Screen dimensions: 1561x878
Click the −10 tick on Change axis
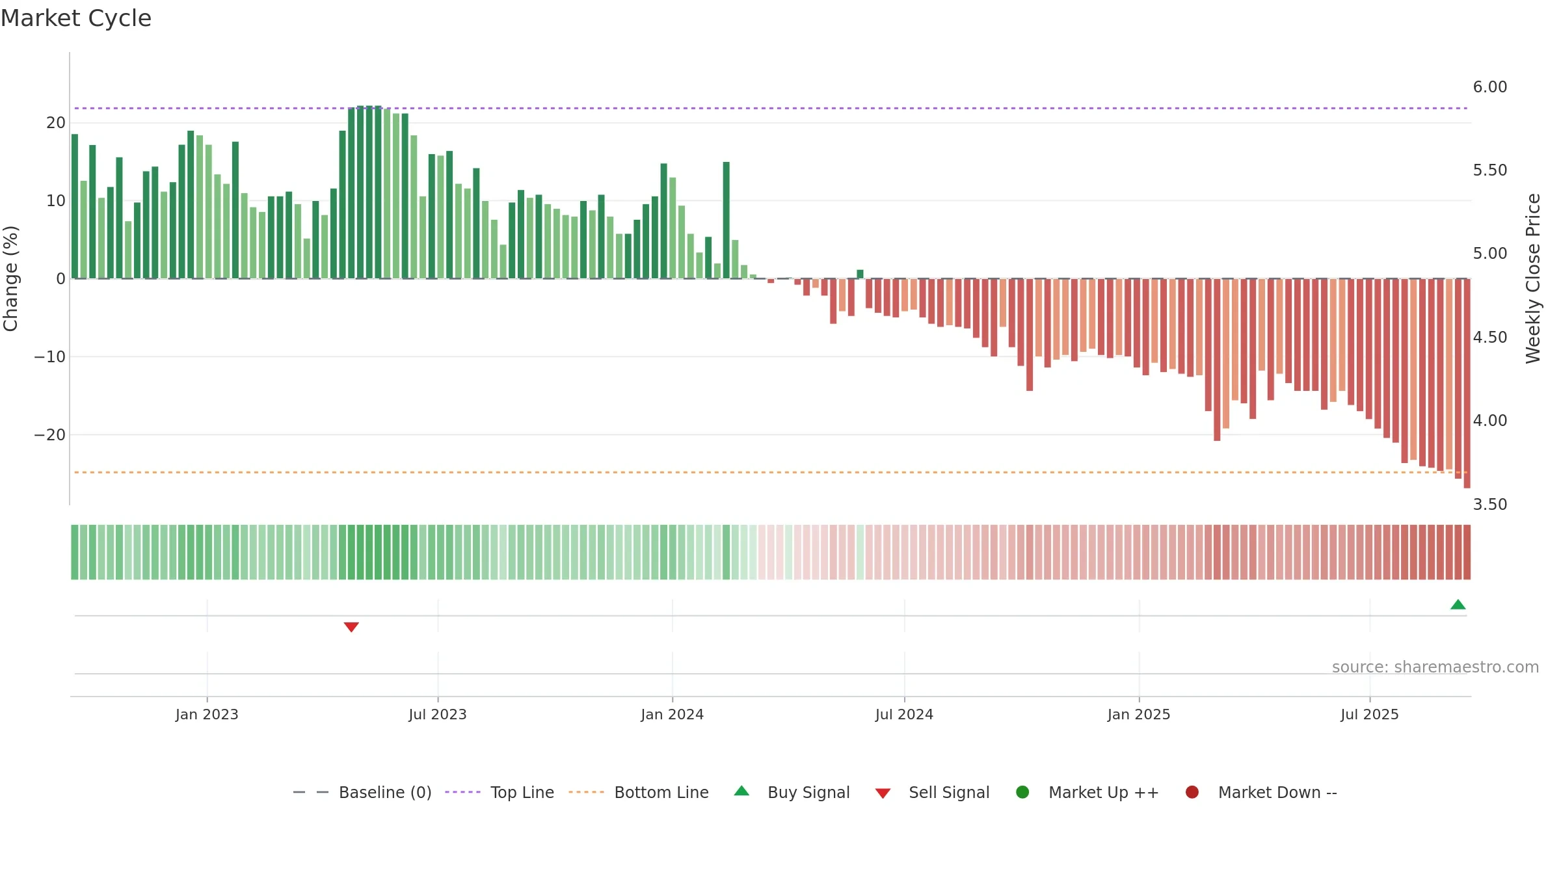pyautogui.click(x=50, y=357)
